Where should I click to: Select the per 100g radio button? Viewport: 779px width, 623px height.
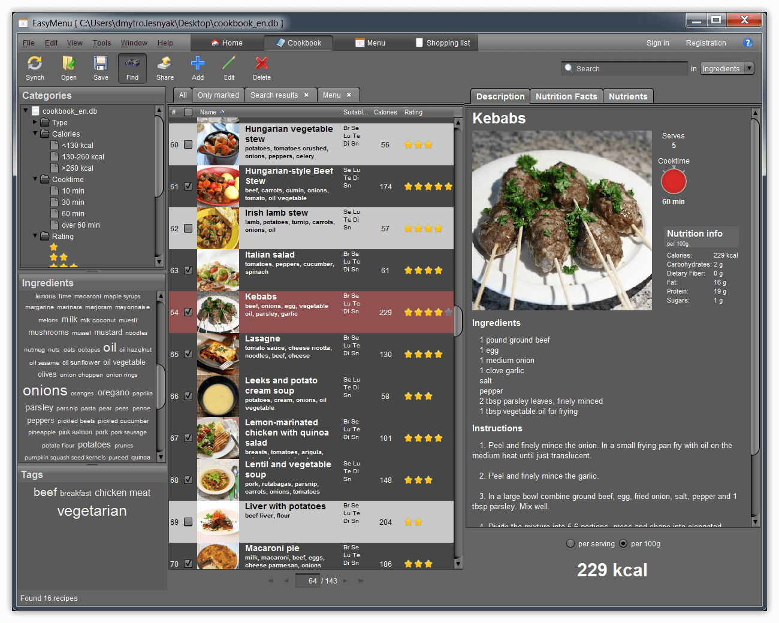pyautogui.click(x=623, y=543)
